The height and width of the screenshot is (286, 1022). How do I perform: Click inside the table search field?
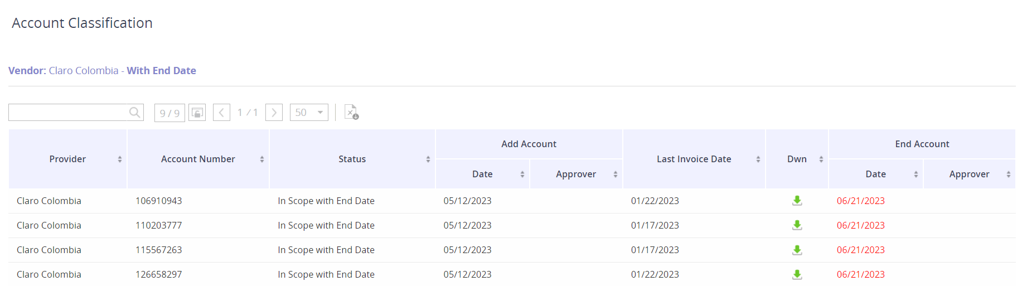[x=69, y=113]
